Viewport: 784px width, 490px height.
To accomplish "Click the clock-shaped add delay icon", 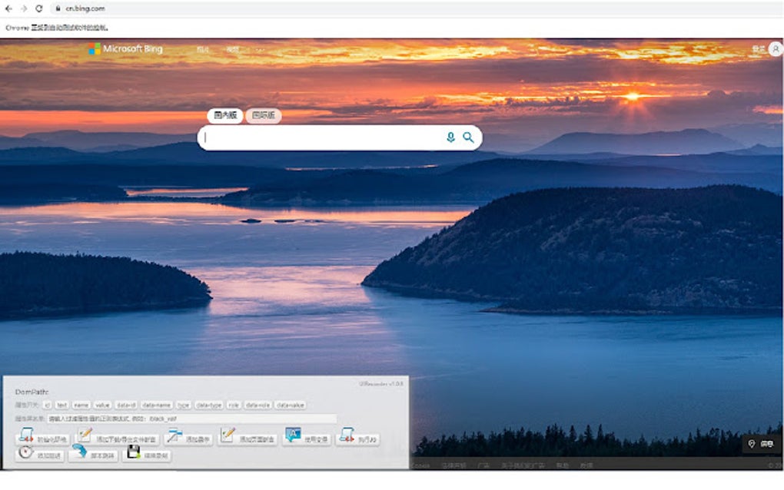I will (24, 452).
